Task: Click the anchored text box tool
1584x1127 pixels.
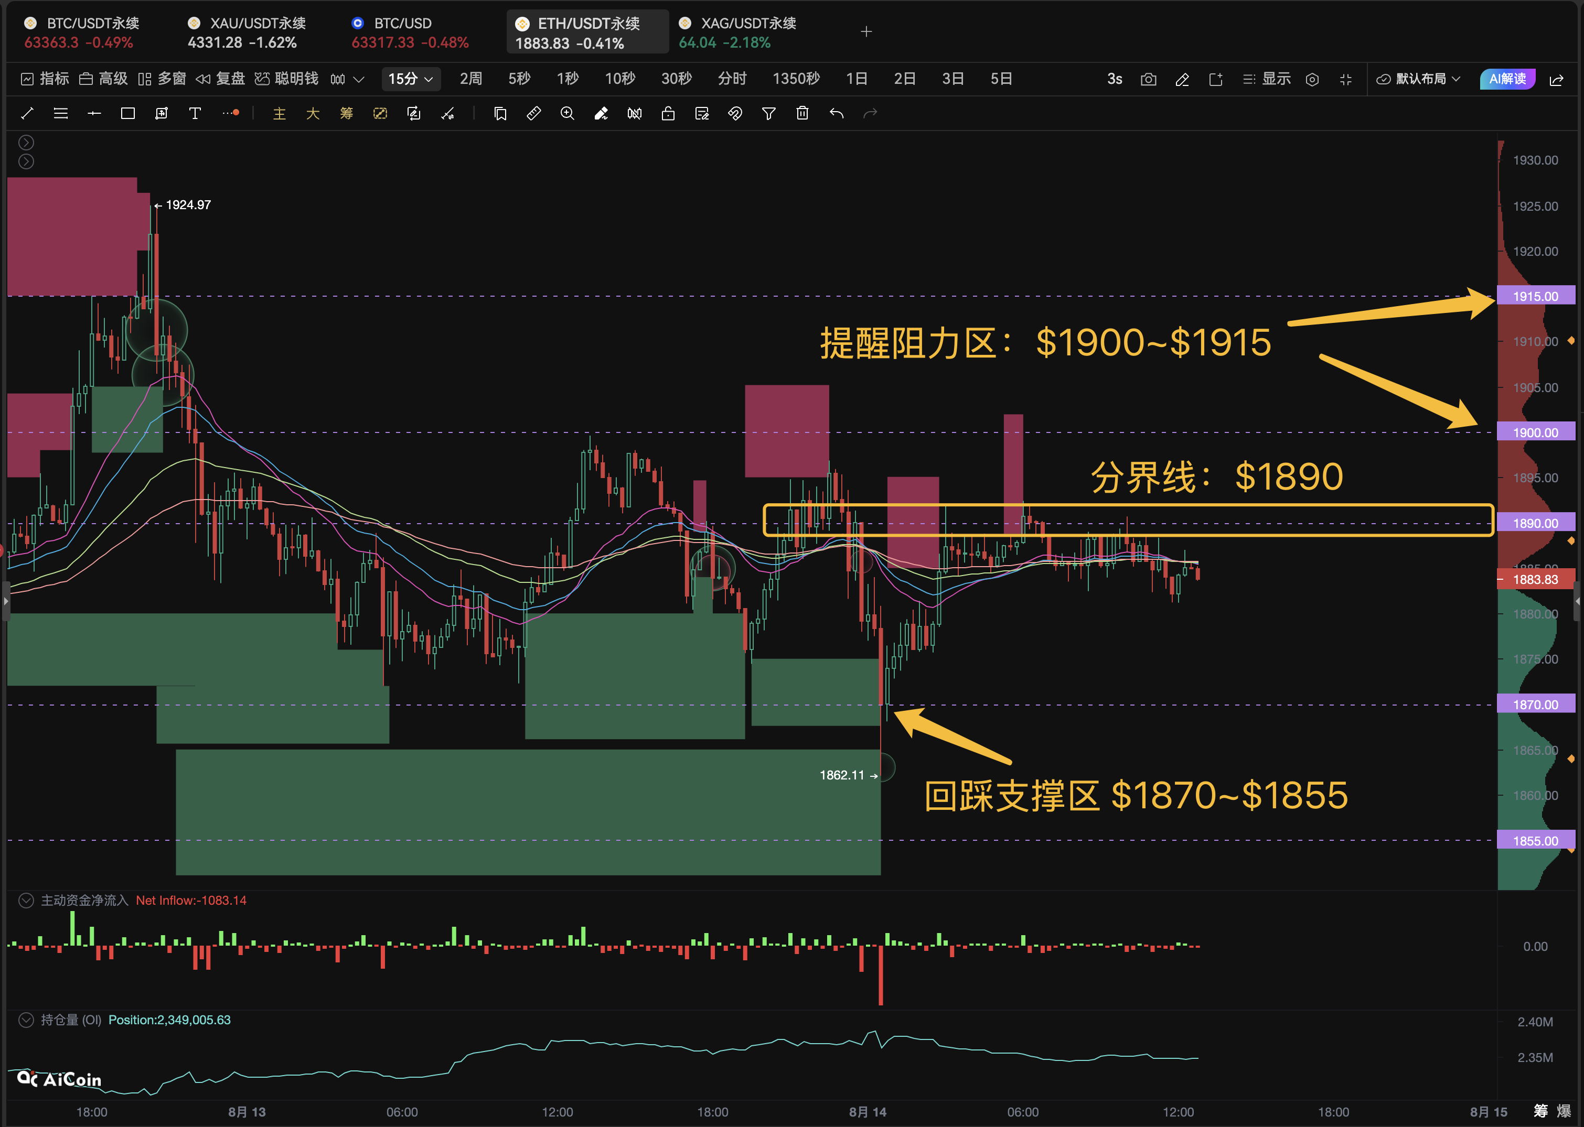Action: (162, 113)
